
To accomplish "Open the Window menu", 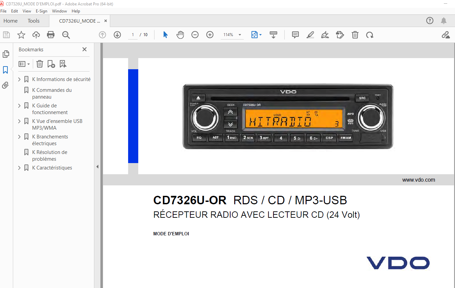I will click(59, 11).
